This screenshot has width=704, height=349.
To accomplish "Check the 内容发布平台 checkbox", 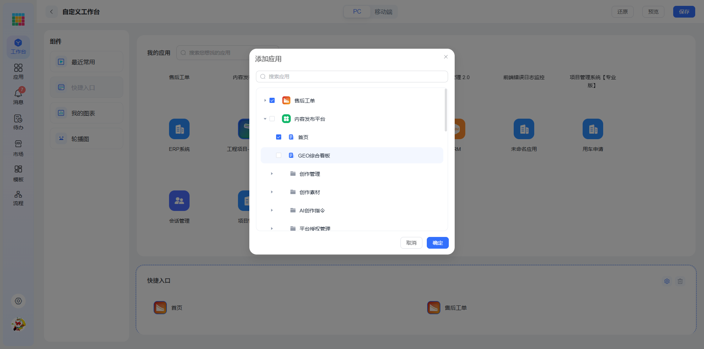I will click(x=272, y=119).
